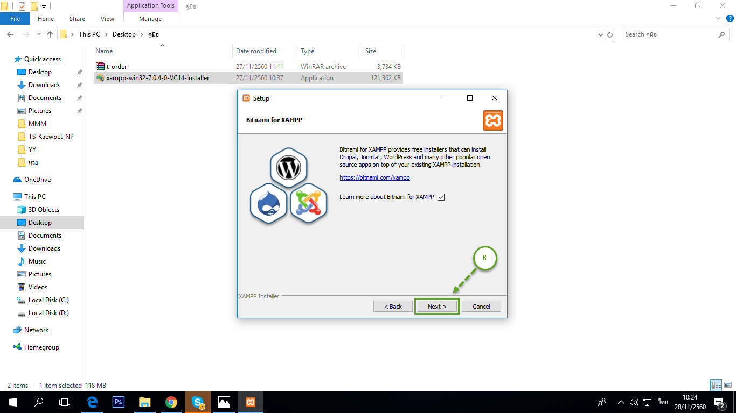Open Skype from the taskbar
Image resolution: width=736 pixels, height=413 pixels.
pos(198,402)
